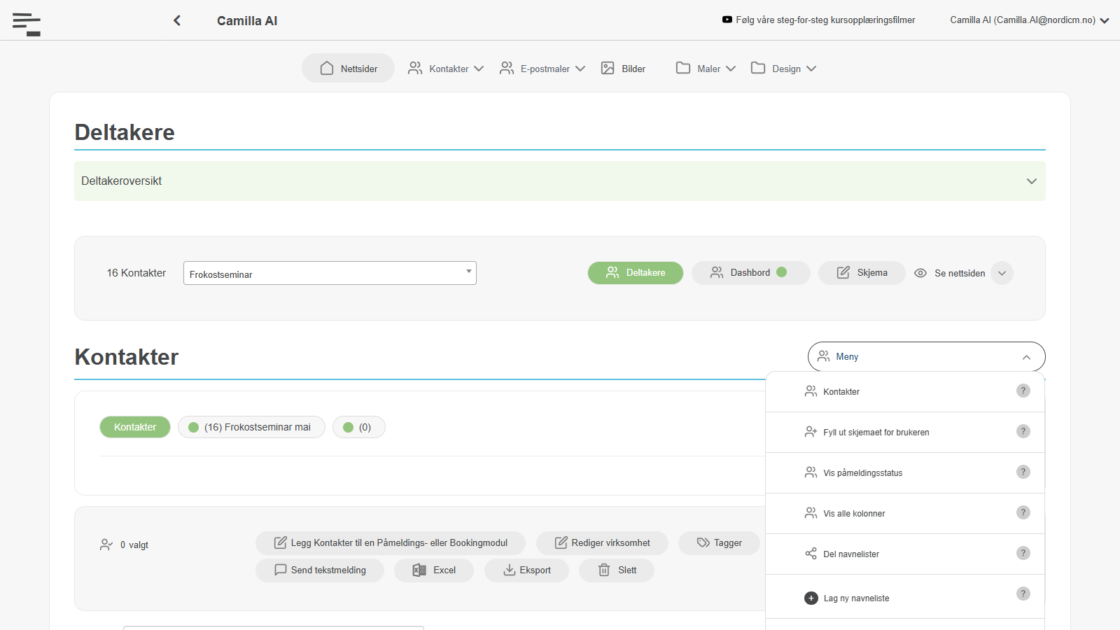Click the eye icon beside Se nettsiden
1120x630 pixels.
[x=920, y=273]
